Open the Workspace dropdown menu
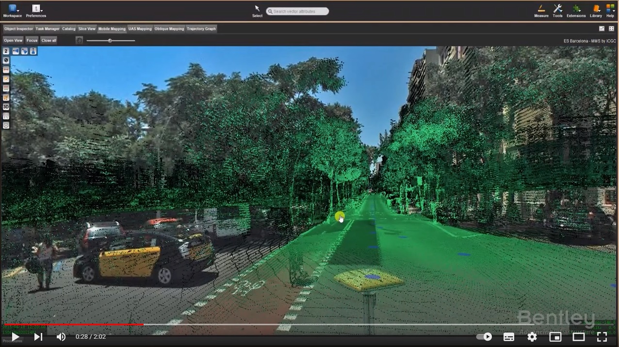 pyautogui.click(x=13, y=9)
